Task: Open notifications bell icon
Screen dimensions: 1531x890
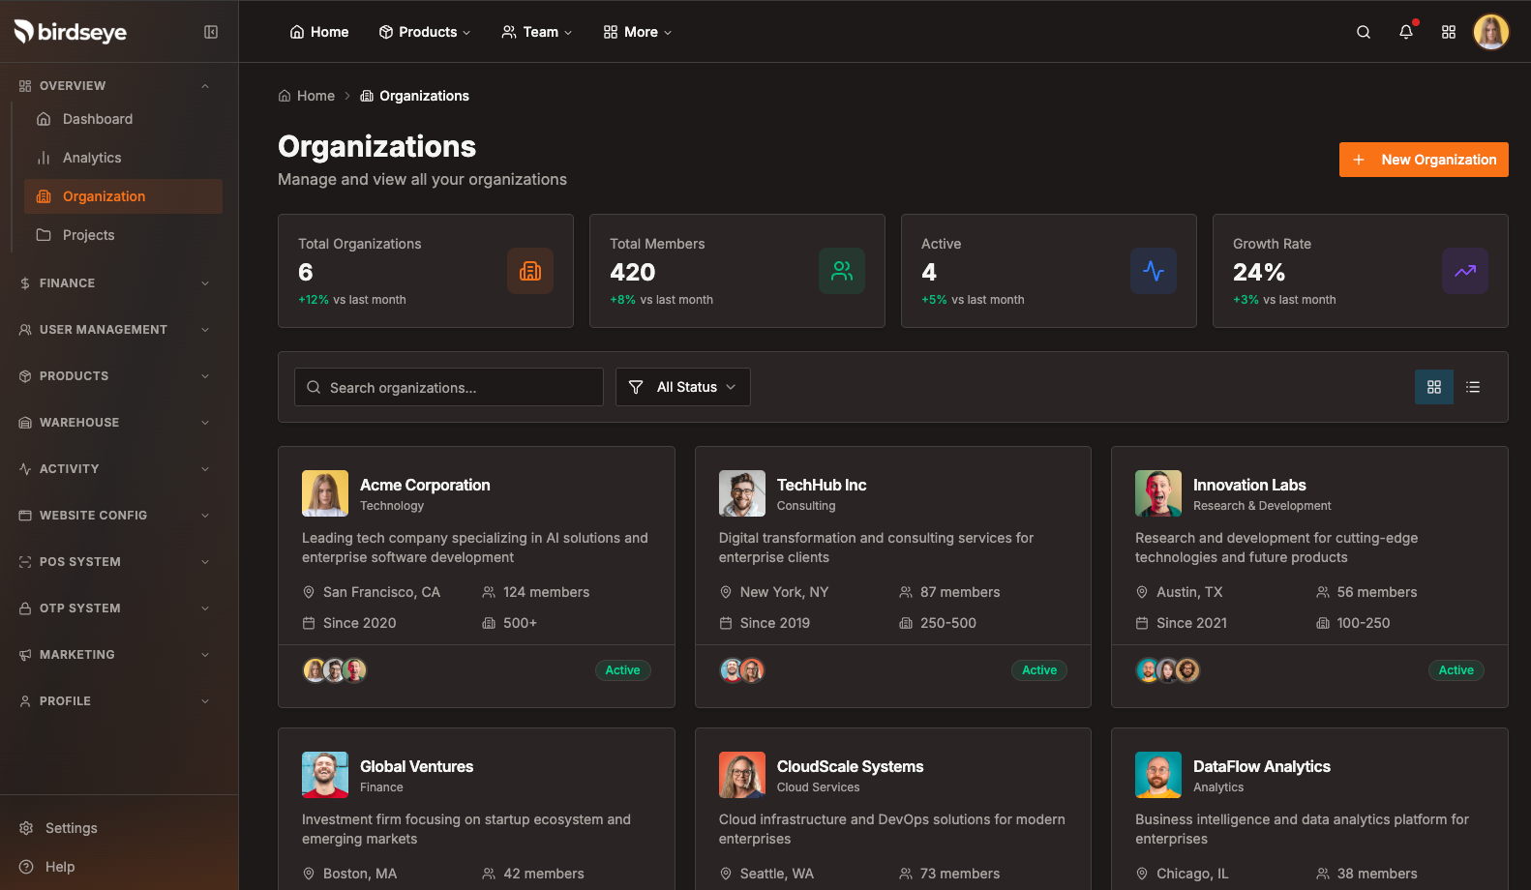Action: [1406, 32]
